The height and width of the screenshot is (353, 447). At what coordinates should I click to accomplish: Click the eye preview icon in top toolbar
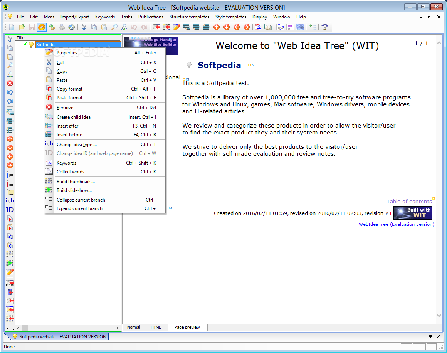point(300,27)
